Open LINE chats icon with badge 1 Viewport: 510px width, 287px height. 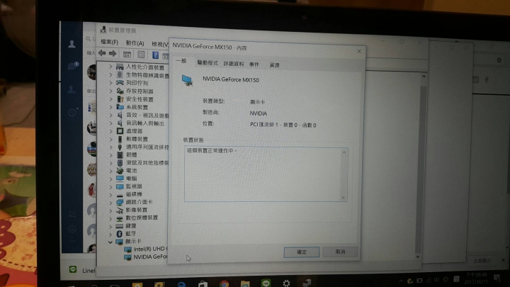(x=72, y=66)
